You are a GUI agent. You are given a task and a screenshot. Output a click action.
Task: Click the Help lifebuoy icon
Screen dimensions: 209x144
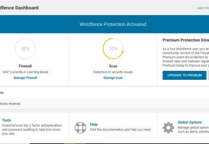80,127
